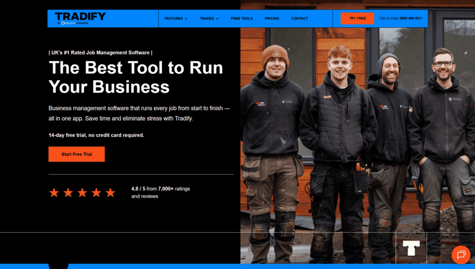Expand the Features dropdown
475x269 pixels.
[173, 19]
